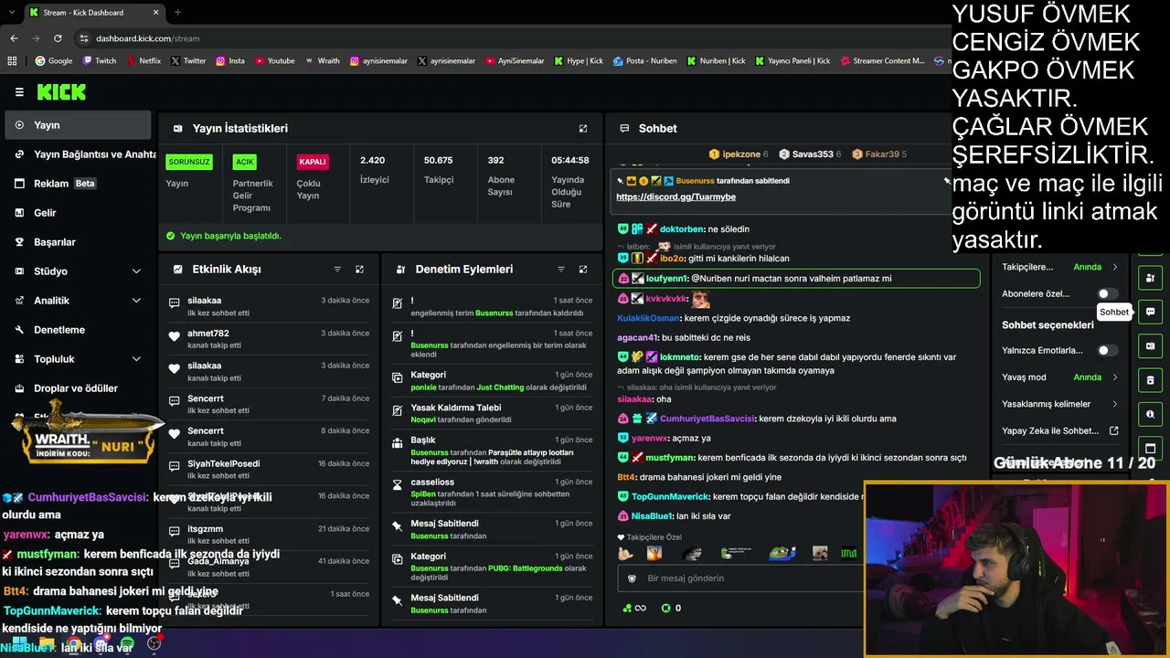Open the Yayıncı Paneli | Kick bookmark
Viewport: 1170px width, 658px height.
pos(792,61)
